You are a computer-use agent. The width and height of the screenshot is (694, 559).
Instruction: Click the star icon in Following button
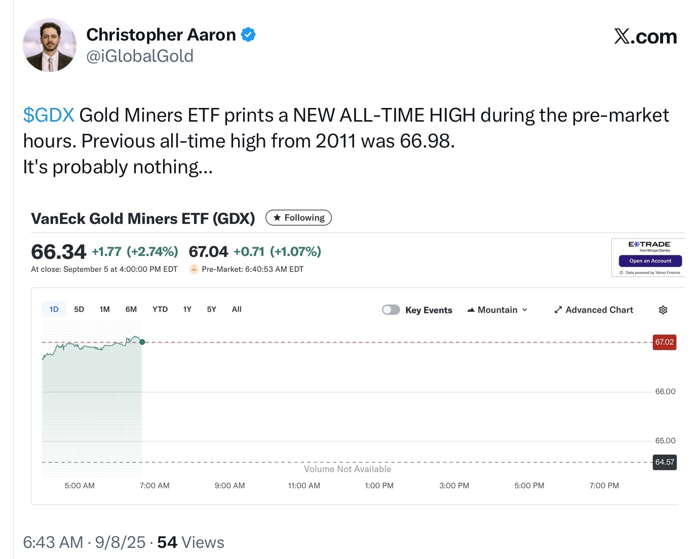point(277,217)
